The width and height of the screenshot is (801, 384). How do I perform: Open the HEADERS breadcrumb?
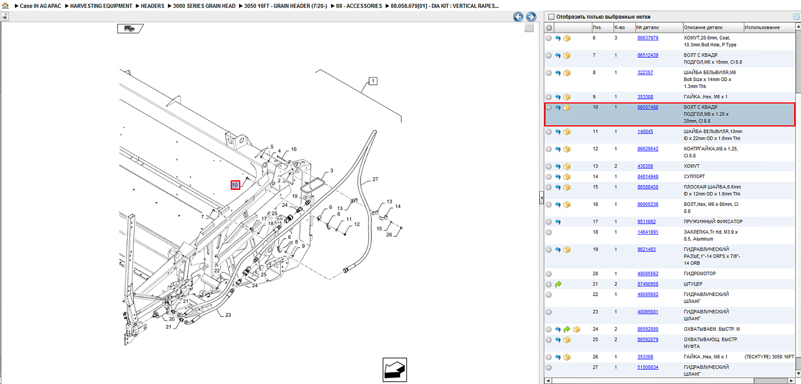pyautogui.click(x=153, y=6)
